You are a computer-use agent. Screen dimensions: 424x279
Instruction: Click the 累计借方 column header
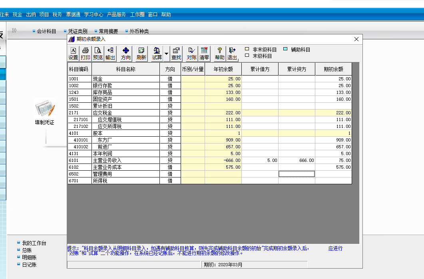point(260,69)
